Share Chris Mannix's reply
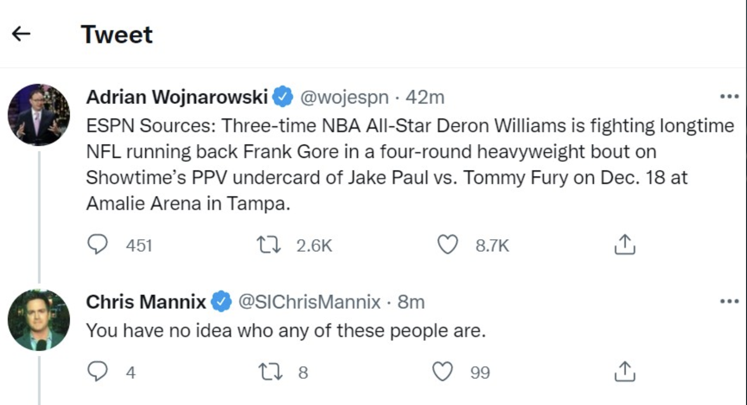The height and width of the screenshot is (405, 747). click(624, 372)
